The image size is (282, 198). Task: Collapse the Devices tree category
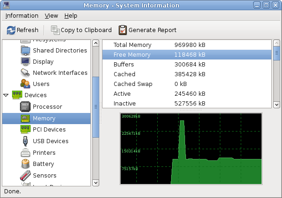point(6,95)
